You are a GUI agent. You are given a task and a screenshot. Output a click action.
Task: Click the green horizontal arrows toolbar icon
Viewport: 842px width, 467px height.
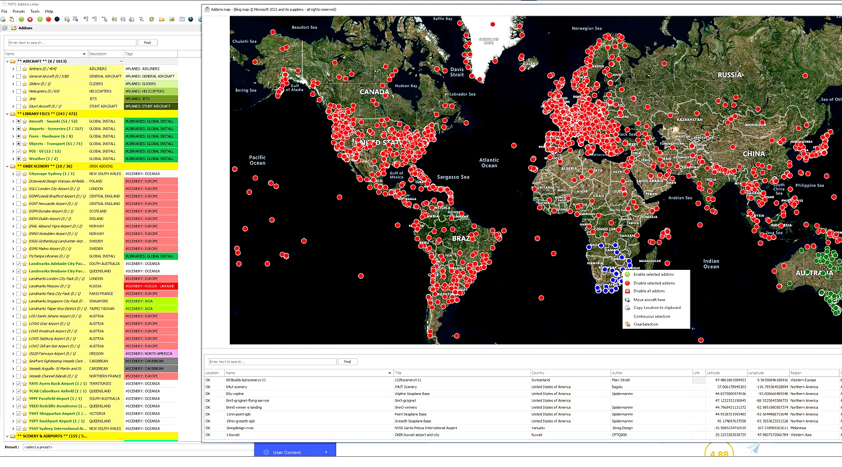click(114, 19)
